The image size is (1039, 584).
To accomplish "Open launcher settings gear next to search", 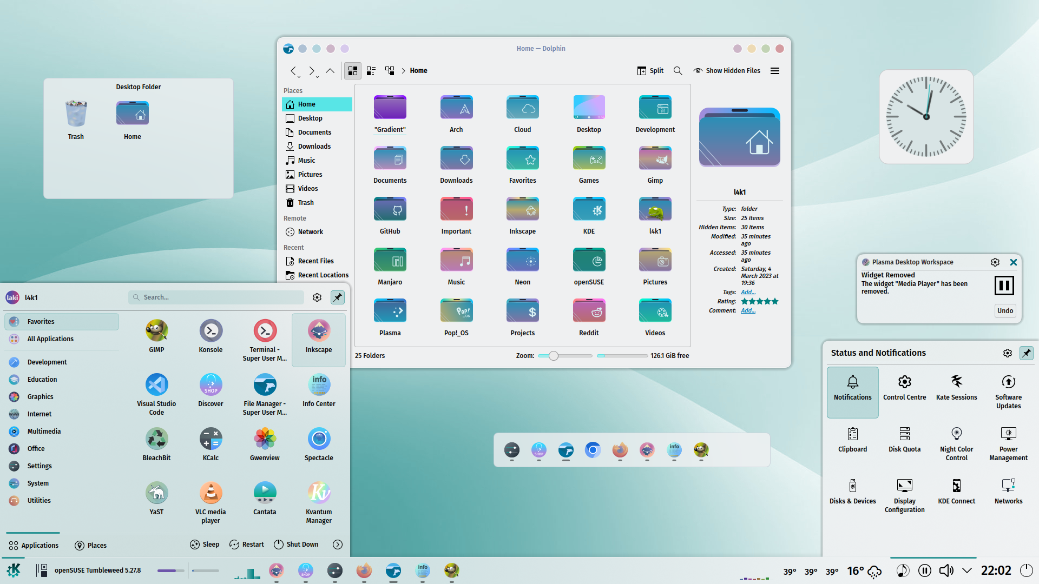I will pos(317,297).
